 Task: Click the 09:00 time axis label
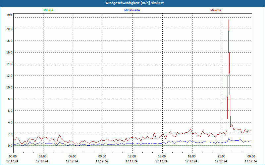[x=103, y=156]
